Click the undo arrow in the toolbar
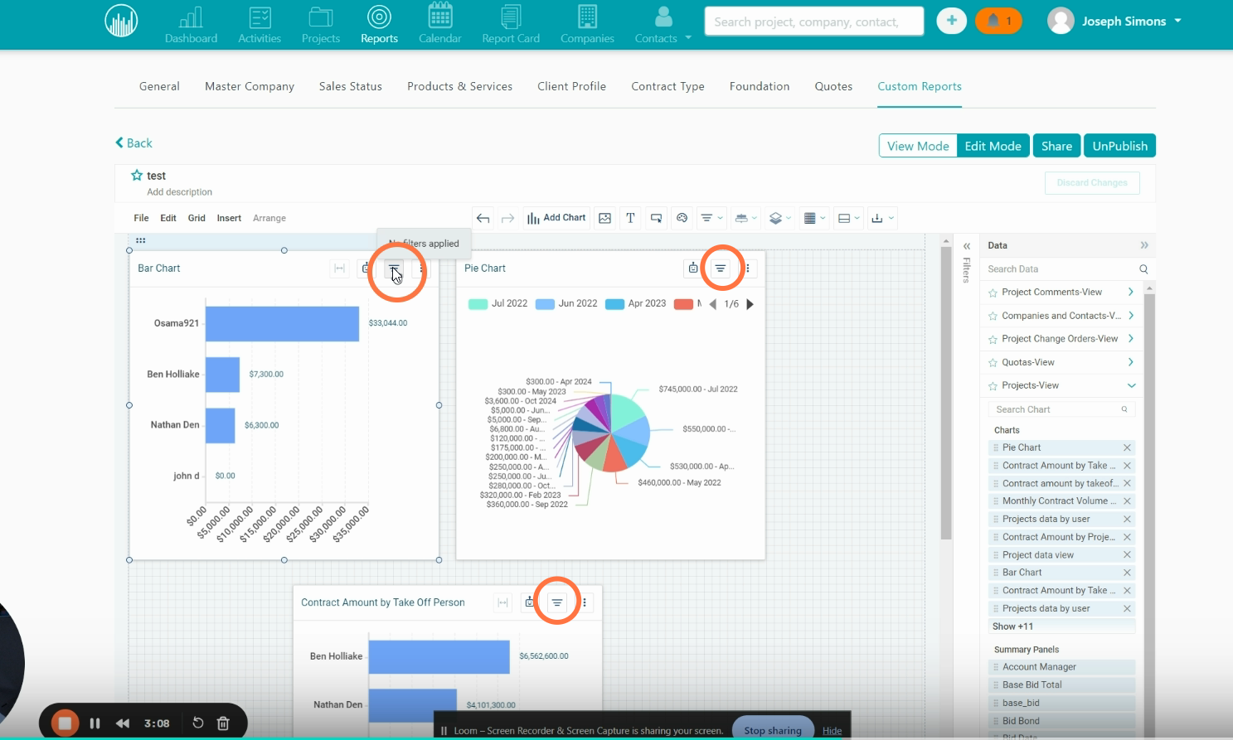This screenshot has height=740, width=1233. tap(483, 218)
